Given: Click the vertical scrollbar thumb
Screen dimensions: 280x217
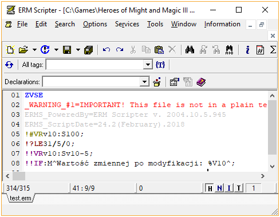Looking at the screenshot, I should point(272,128).
